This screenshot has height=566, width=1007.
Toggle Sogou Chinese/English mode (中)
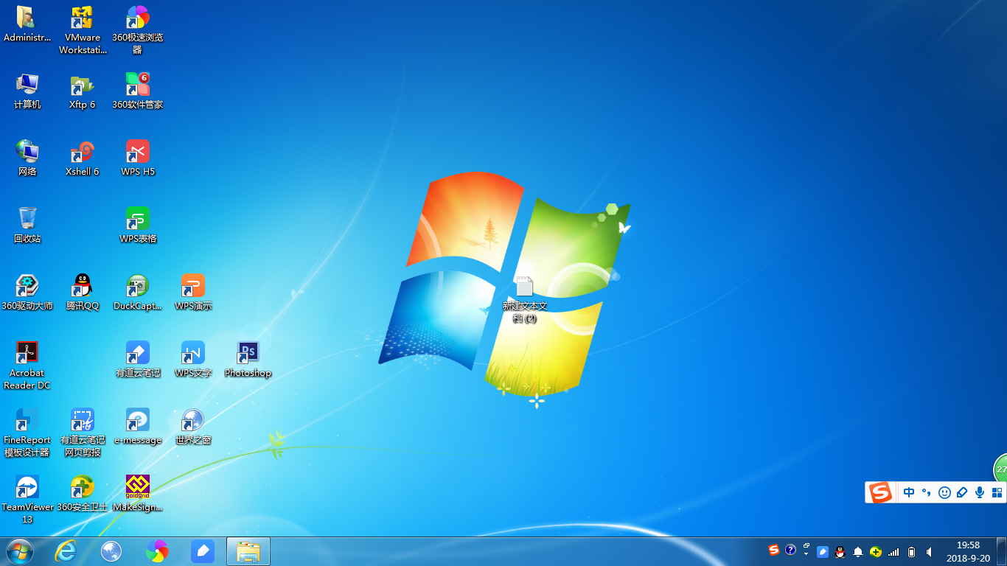909,492
